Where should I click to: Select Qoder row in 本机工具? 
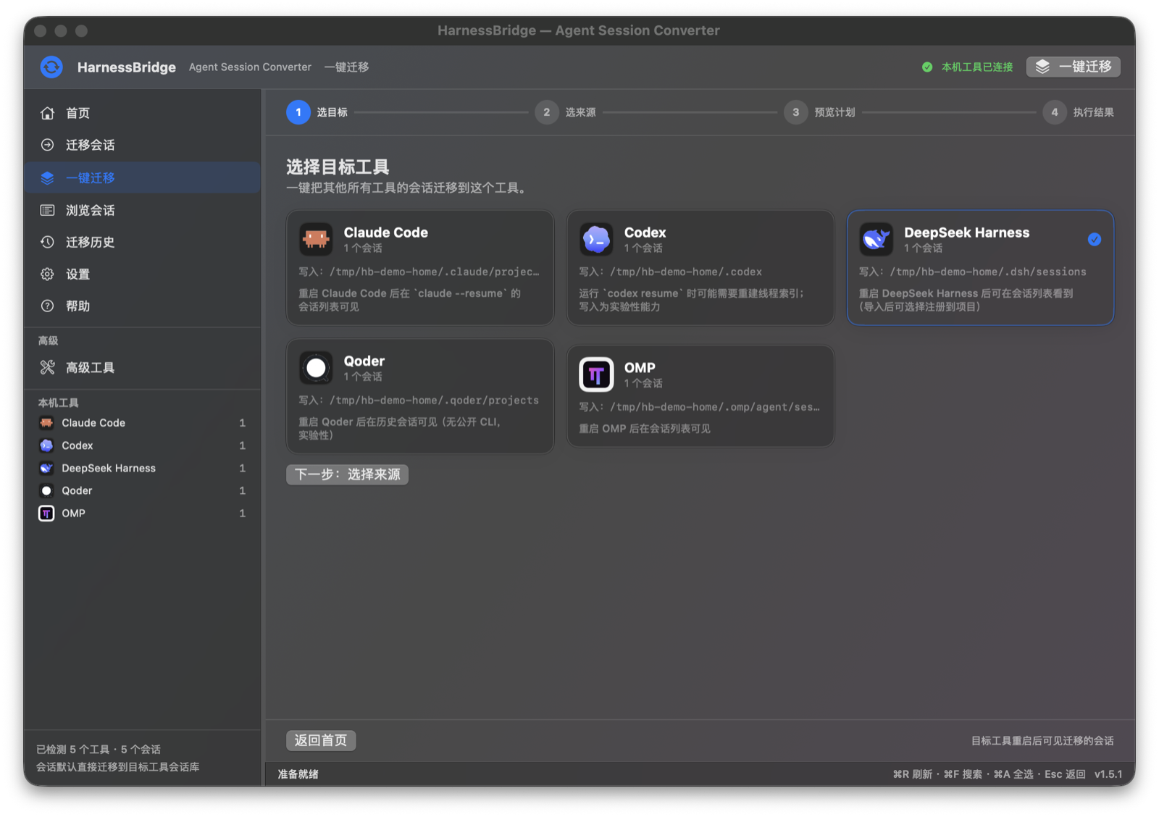point(143,490)
